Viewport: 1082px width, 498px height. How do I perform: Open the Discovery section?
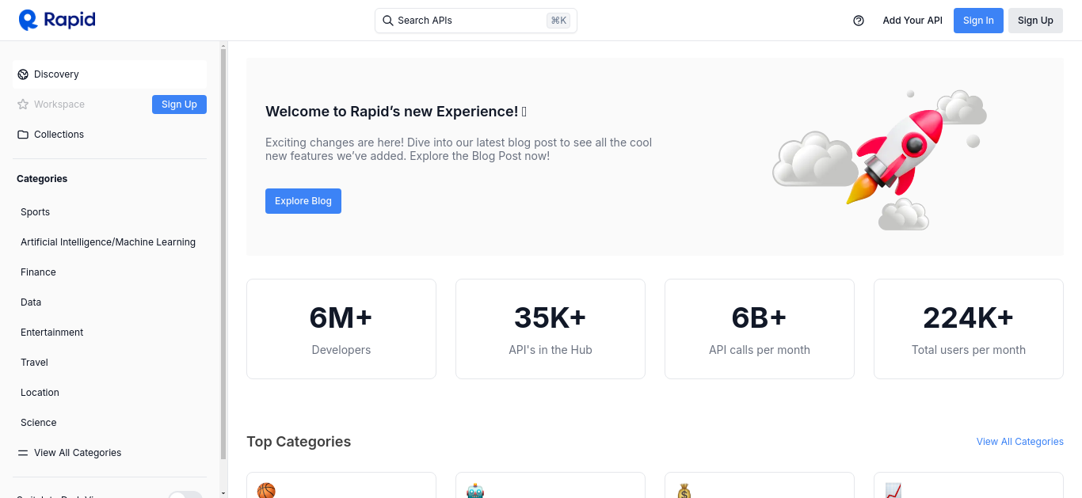[x=110, y=74]
